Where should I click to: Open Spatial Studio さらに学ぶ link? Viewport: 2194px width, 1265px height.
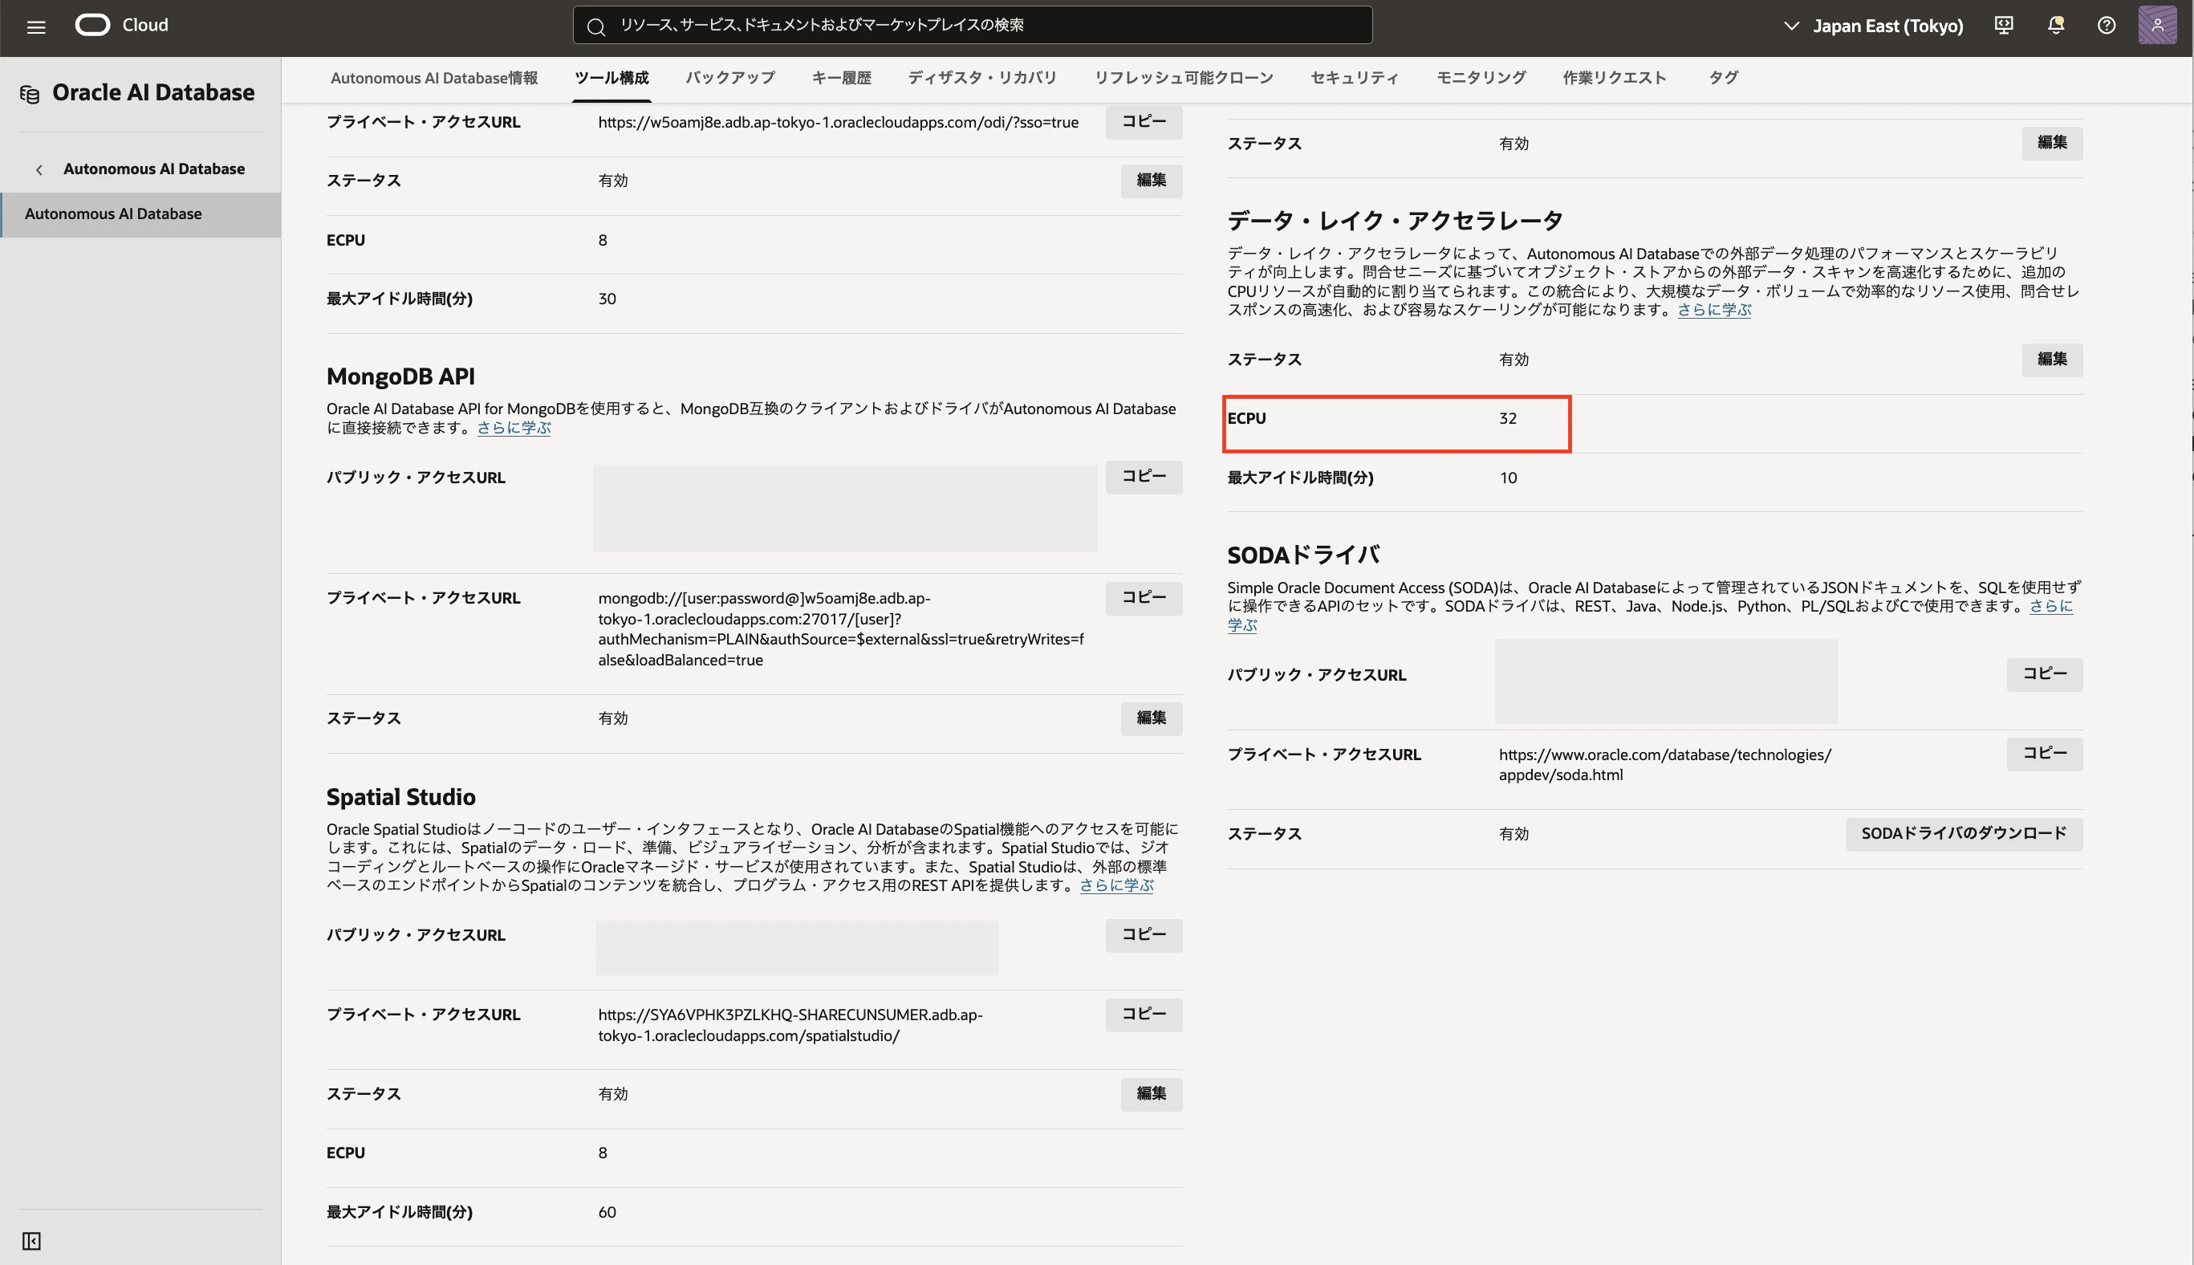1116,885
